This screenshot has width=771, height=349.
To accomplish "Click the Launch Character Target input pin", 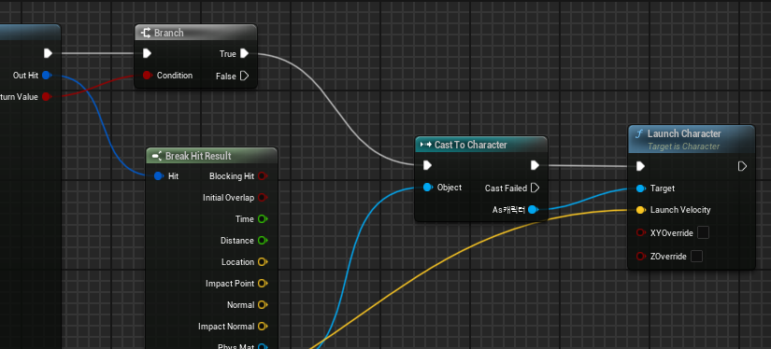I will pyautogui.click(x=640, y=188).
